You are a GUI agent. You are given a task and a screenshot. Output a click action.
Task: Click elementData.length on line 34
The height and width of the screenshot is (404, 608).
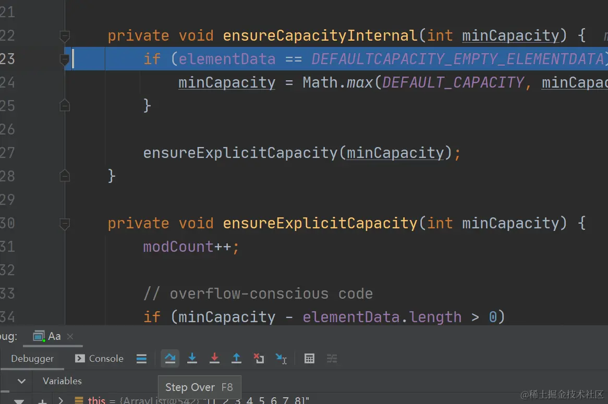pyautogui.click(x=382, y=317)
